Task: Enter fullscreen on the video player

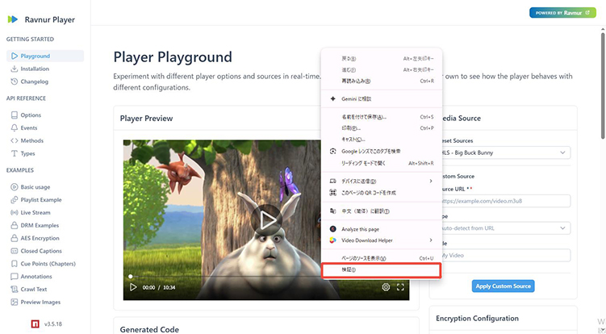Action: point(400,287)
